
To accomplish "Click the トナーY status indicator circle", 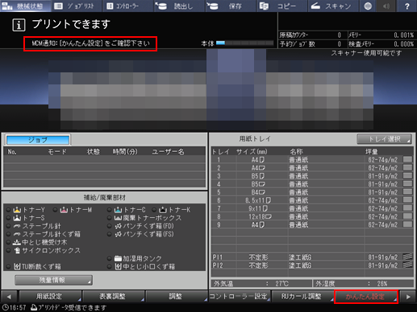I will coord(9,210).
